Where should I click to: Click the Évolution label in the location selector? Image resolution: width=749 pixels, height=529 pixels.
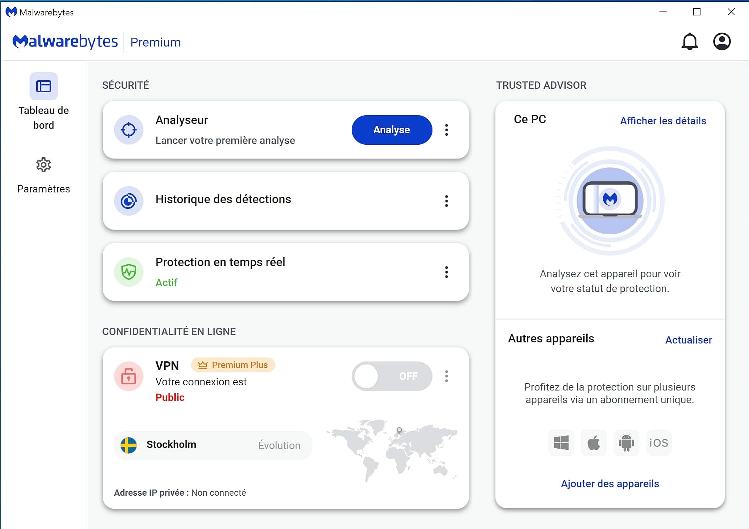coord(279,445)
